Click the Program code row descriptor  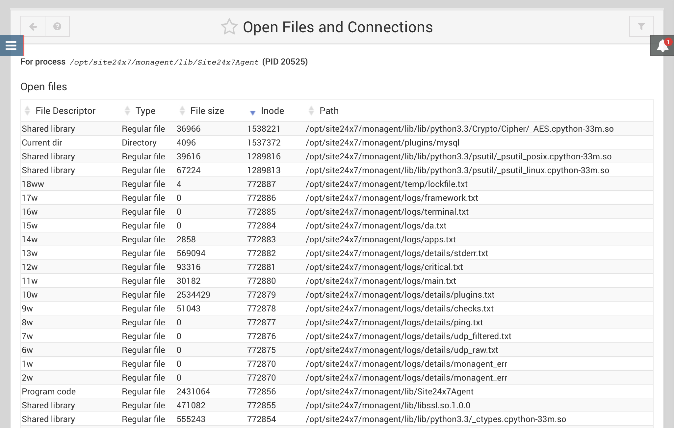(49, 391)
